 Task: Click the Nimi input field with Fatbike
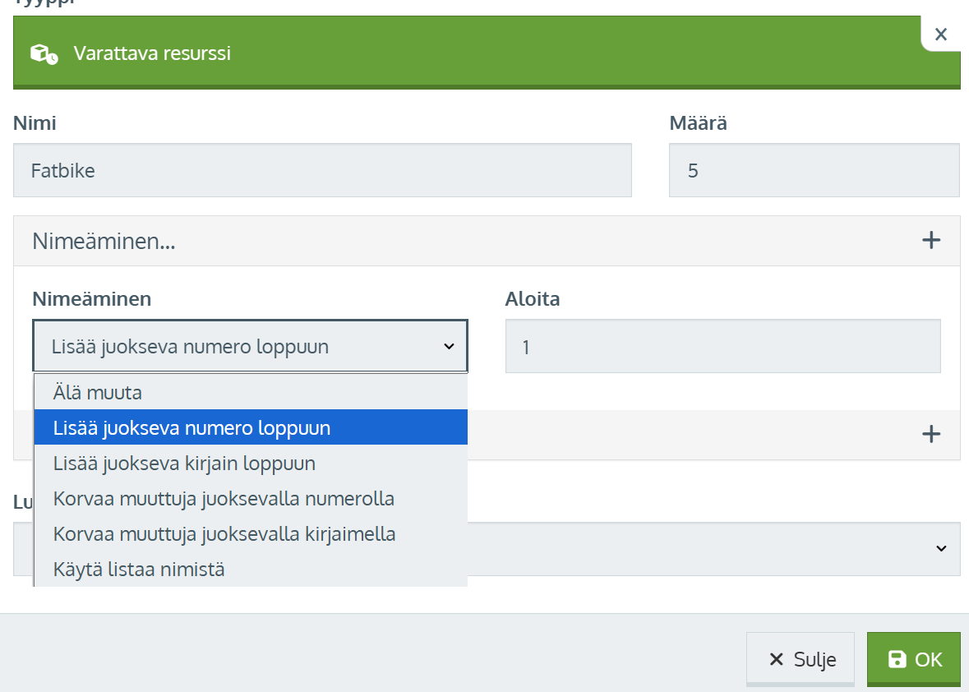[322, 171]
